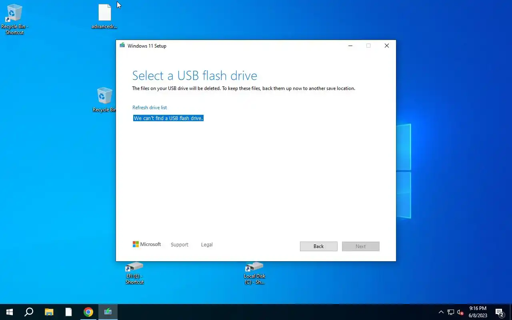Click Refresh drive list

(150, 108)
